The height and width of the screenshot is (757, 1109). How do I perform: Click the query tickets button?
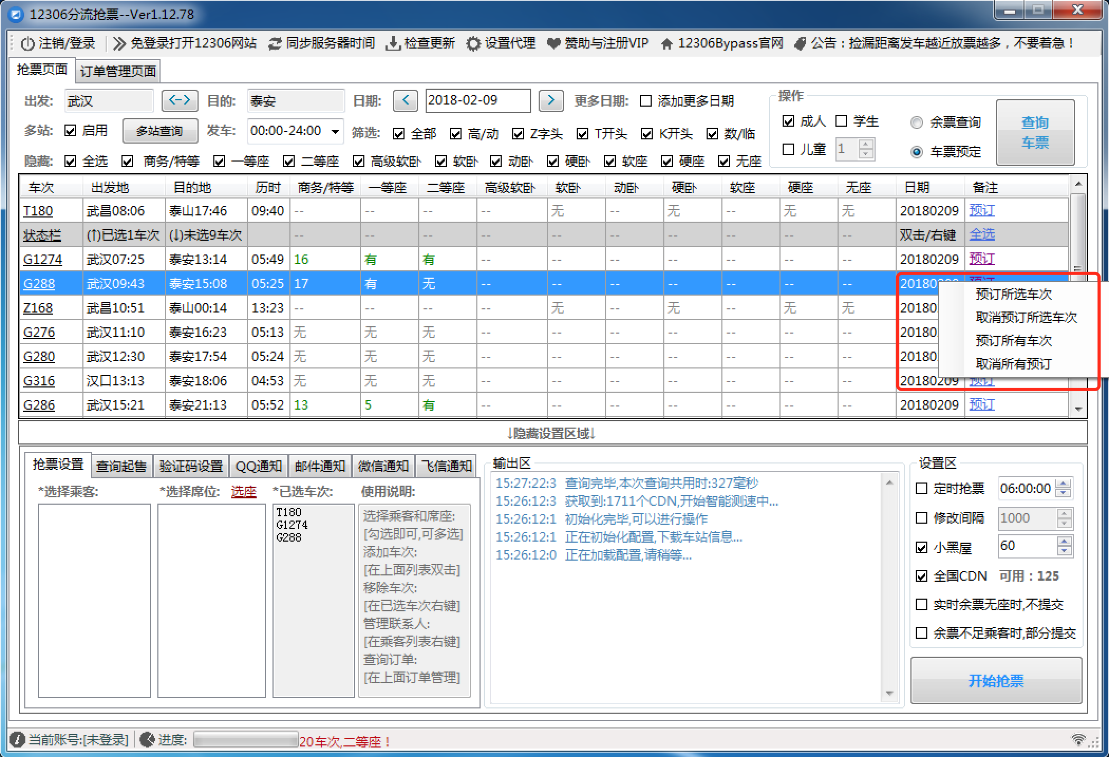(1035, 133)
